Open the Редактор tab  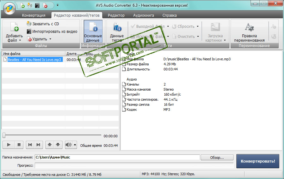116,15
